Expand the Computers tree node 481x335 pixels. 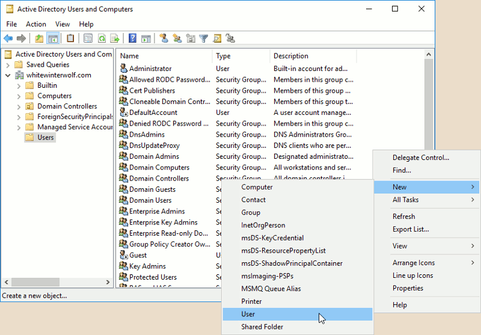coord(19,96)
